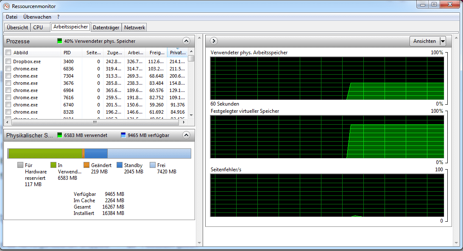This screenshot has height=251, width=463.
Task: Click the orange Geändert legend swatch
Action: tap(86, 165)
